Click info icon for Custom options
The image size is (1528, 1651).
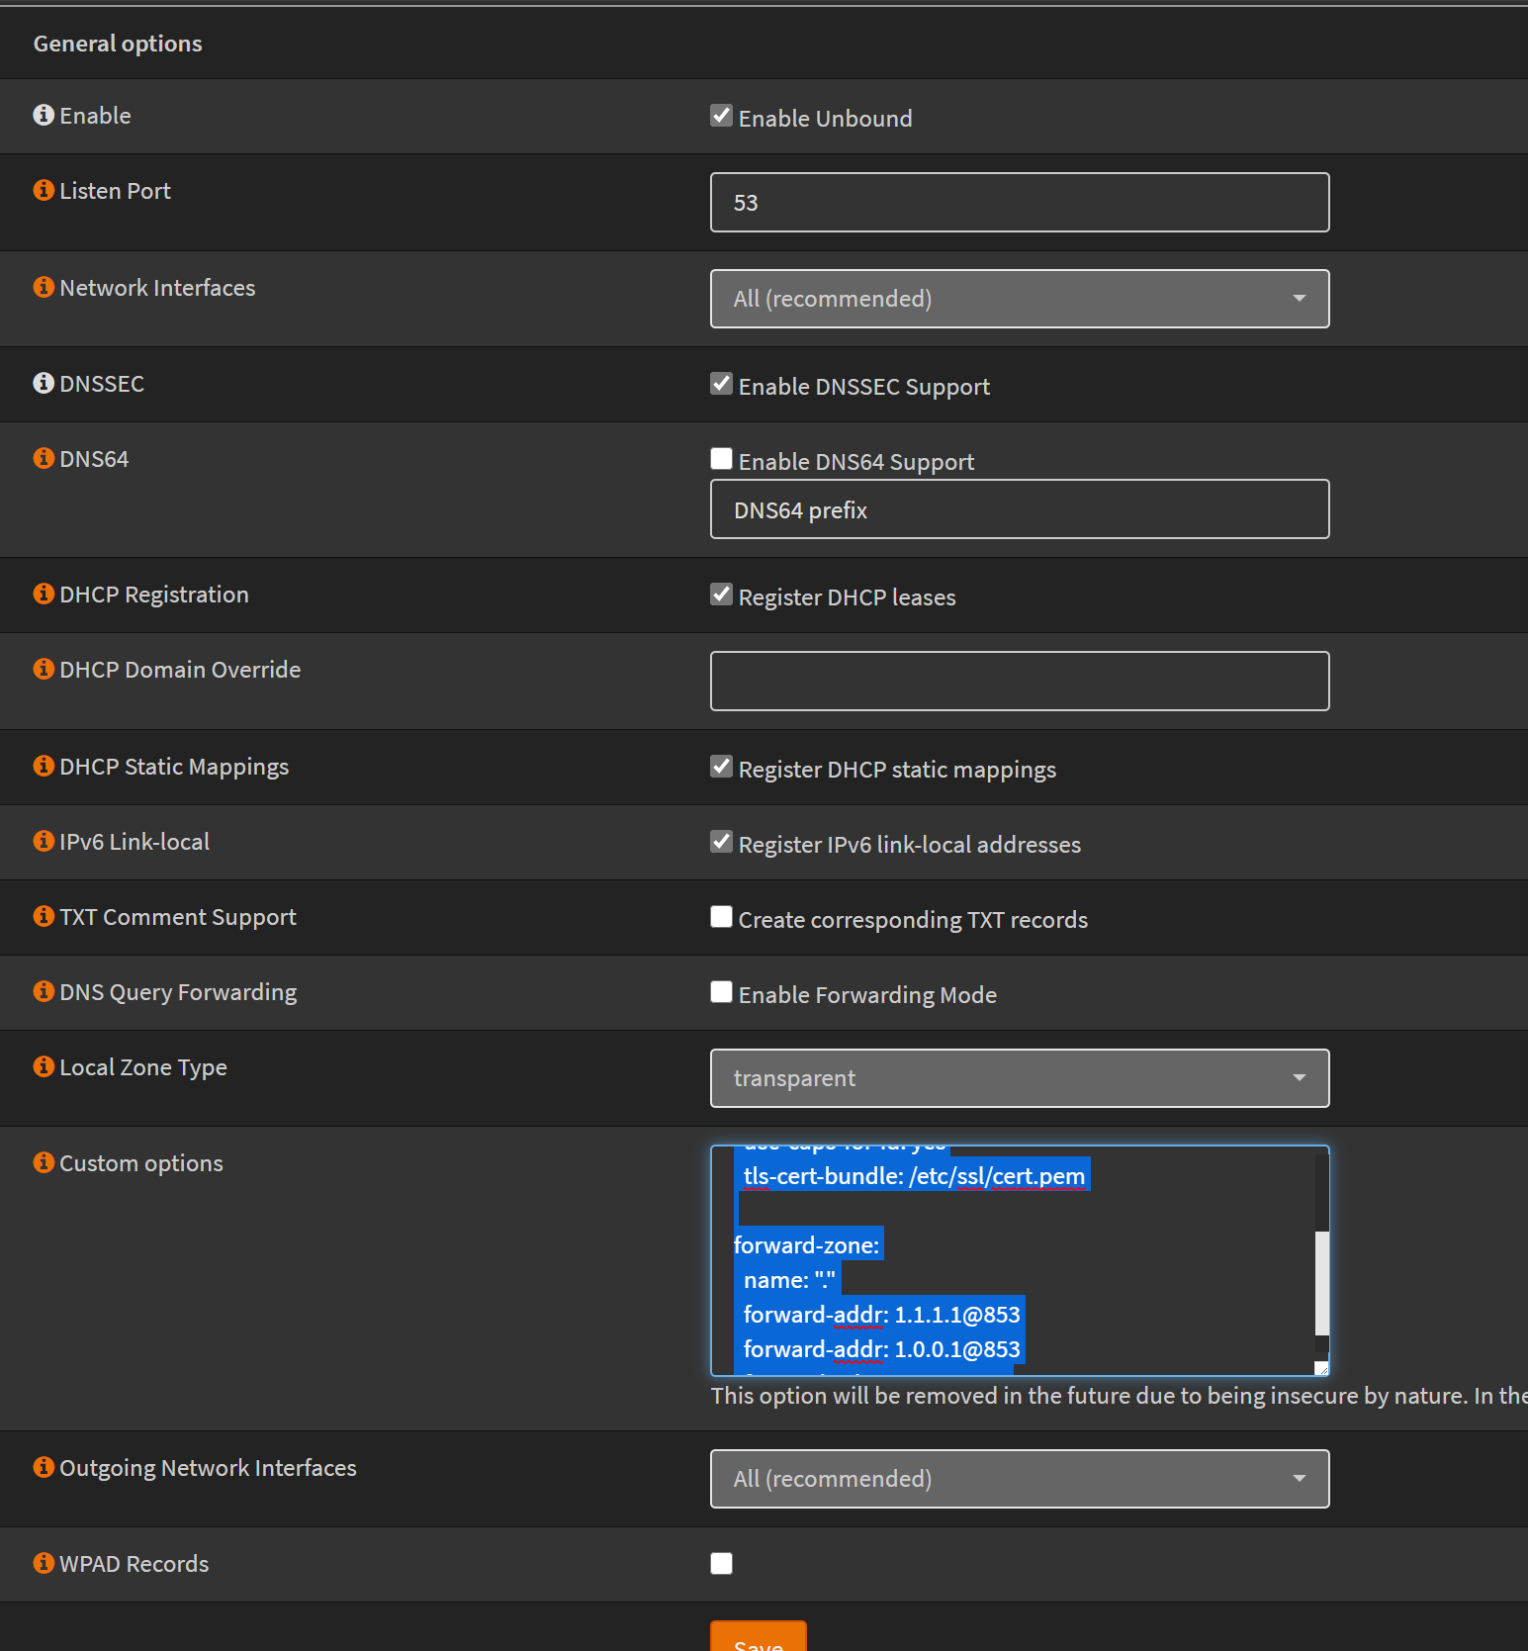pos(44,1162)
